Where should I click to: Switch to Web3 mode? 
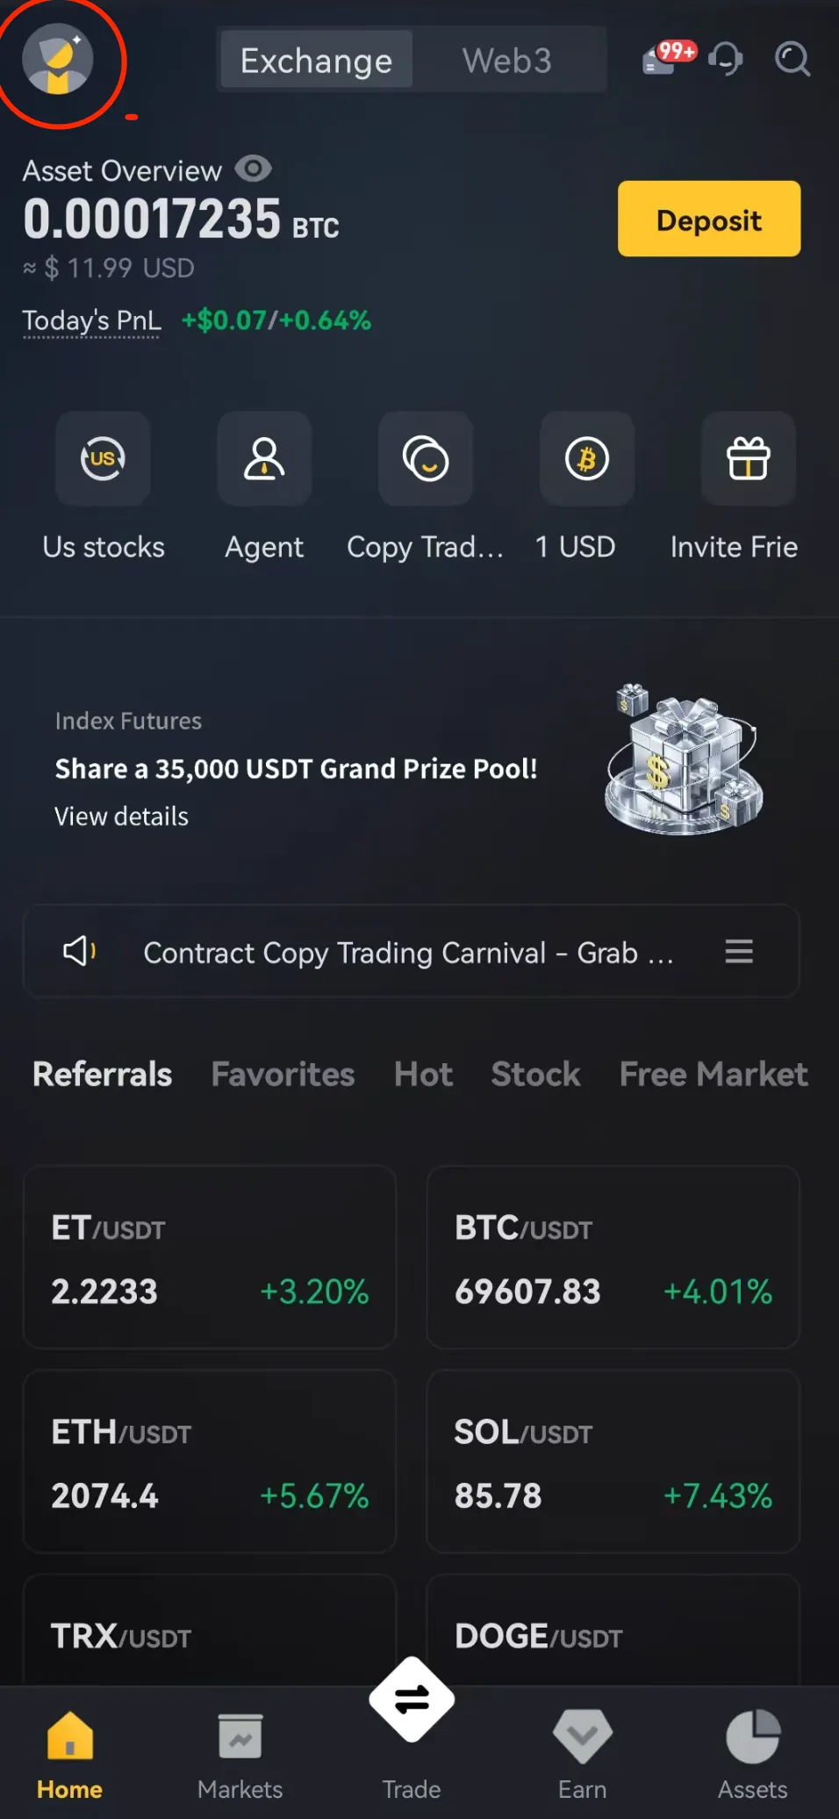(507, 61)
